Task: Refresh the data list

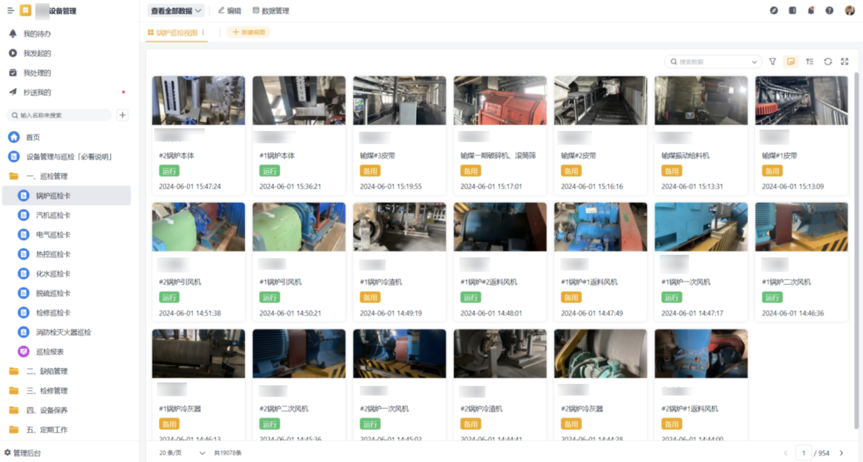Action: (x=828, y=61)
